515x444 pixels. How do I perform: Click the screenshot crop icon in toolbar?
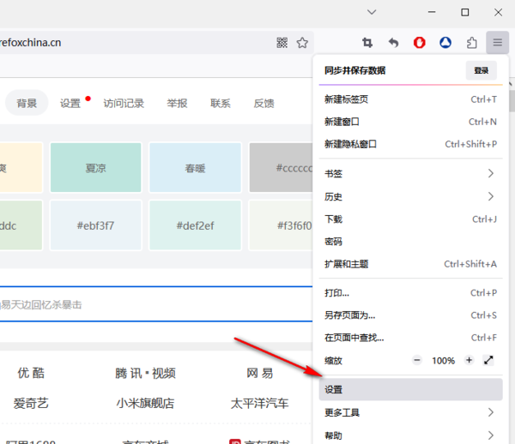tap(367, 43)
